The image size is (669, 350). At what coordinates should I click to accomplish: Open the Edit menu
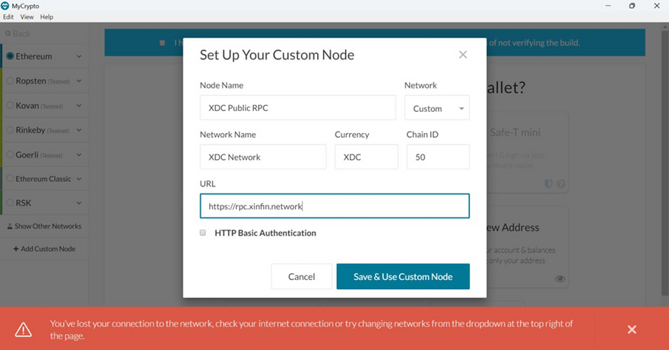point(8,17)
